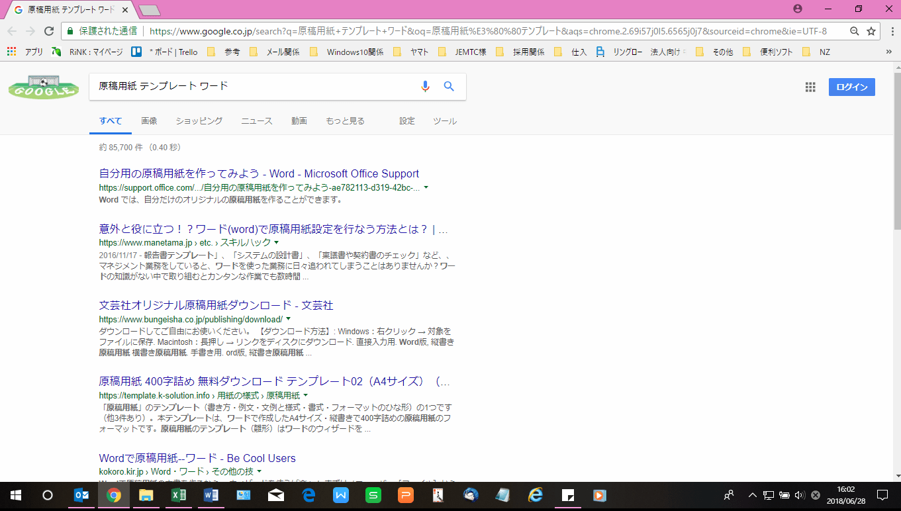Switch to the ニュース tab
This screenshot has width=901, height=511.
(x=257, y=121)
